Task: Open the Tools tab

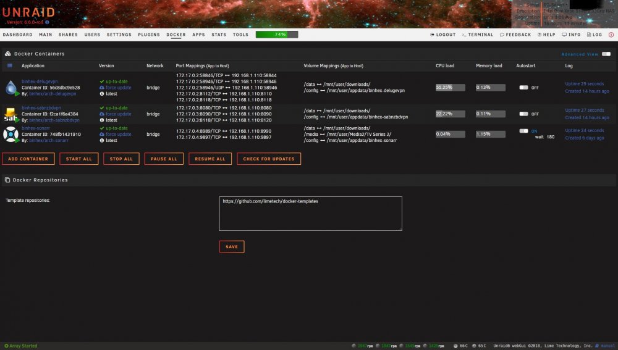Action: click(240, 35)
